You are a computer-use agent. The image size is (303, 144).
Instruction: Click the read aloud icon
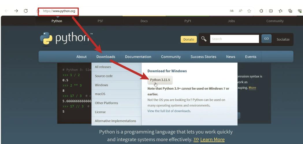(241, 11)
